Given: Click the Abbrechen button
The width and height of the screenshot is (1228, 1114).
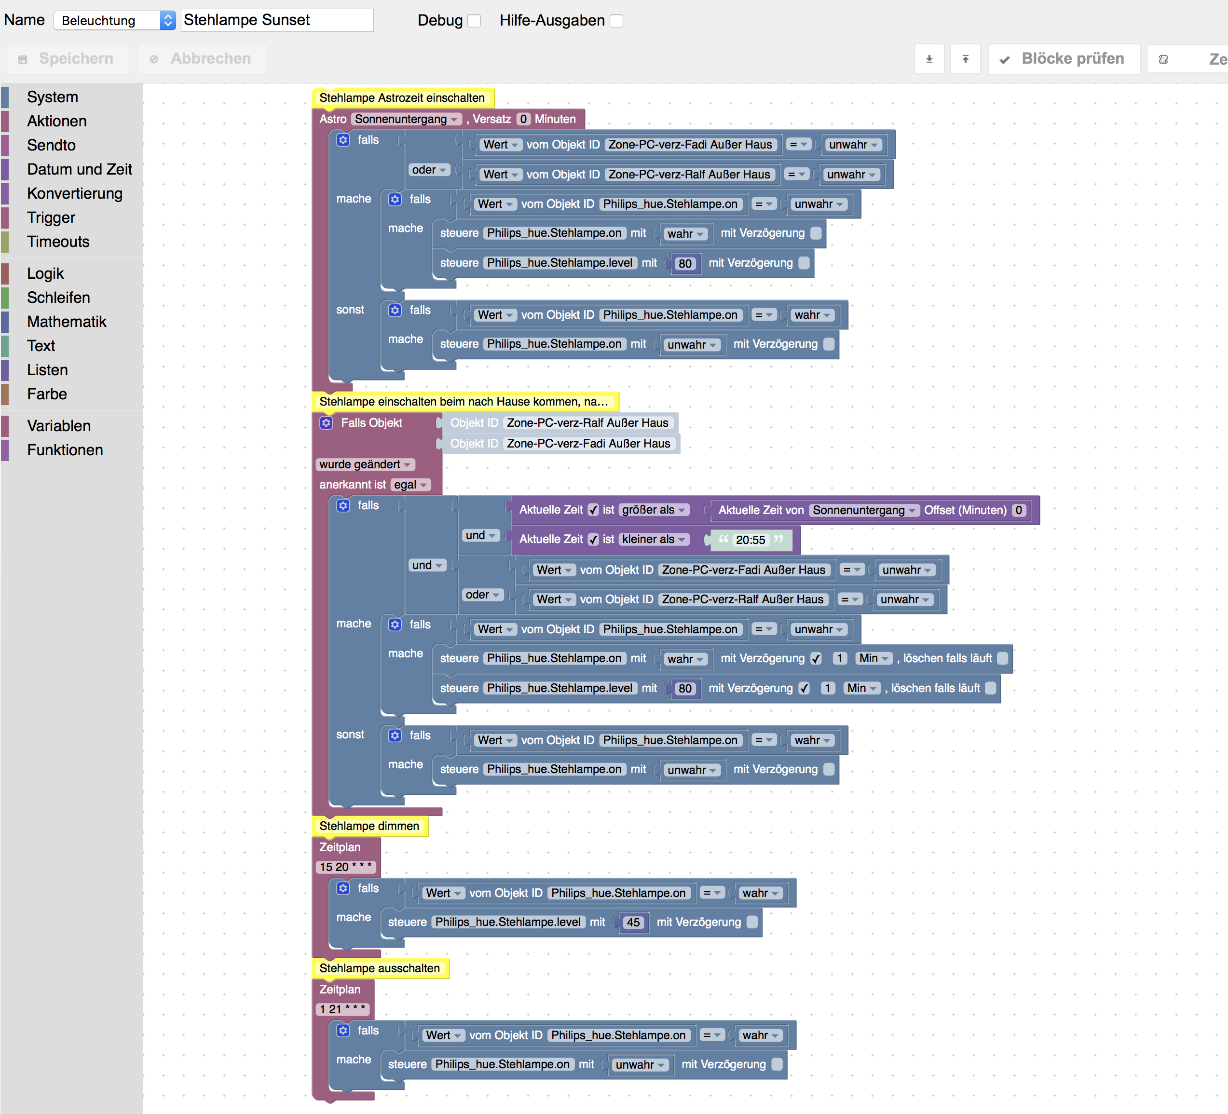Looking at the screenshot, I should (x=202, y=59).
